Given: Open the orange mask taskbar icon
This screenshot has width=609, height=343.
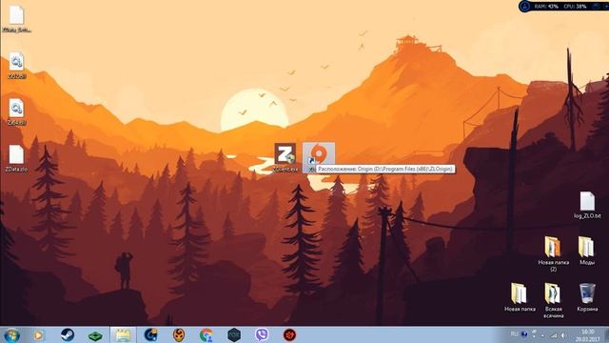Looking at the screenshot, I should [x=179, y=334].
